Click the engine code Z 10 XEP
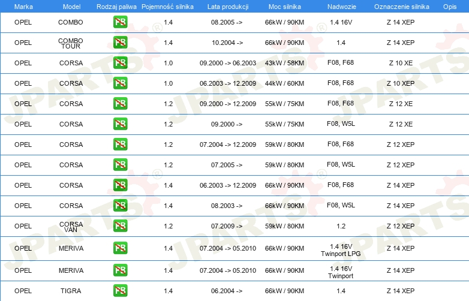 tap(401, 83)
